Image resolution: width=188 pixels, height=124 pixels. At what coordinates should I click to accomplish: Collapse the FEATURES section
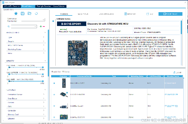tap(45, 89)
